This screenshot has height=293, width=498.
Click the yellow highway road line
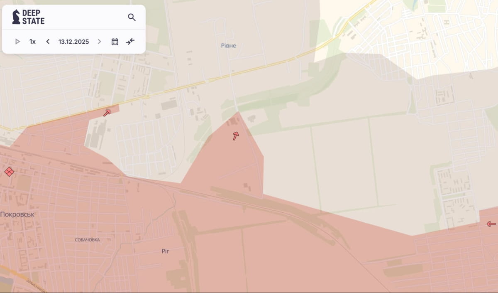[x=257, y=67]
